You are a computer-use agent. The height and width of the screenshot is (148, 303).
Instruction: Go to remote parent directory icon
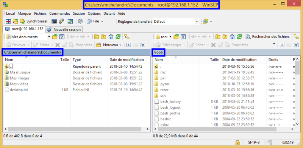click(218, 37)
